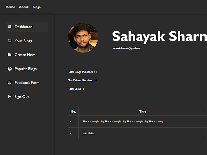This screenshot has height=155, width=207.
Task: Click the Your Blogs list icon
Action: (10, 41)
